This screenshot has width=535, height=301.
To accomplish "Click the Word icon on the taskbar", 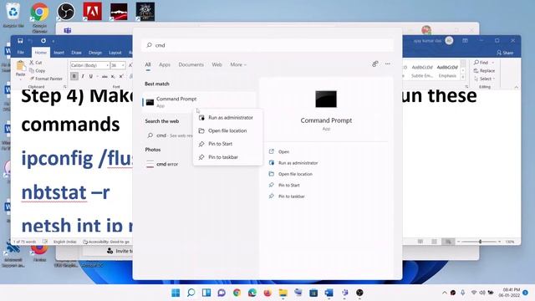I will 329,293.
